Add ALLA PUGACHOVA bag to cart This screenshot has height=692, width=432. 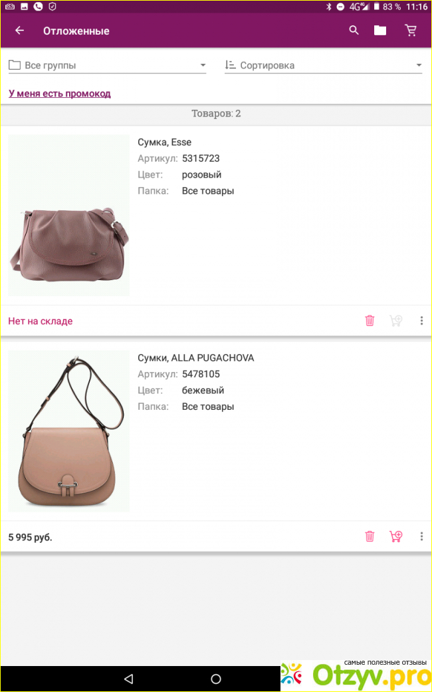tap(396, 536)
